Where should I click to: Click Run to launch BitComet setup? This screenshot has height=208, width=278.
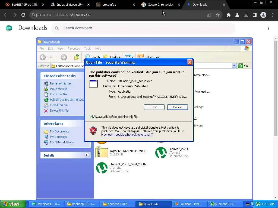point(154,107)
